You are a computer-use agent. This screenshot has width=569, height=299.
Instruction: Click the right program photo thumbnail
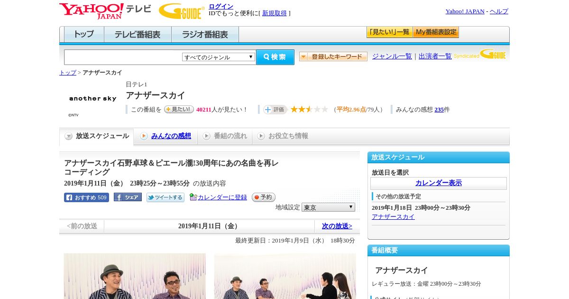click(285, 276)
